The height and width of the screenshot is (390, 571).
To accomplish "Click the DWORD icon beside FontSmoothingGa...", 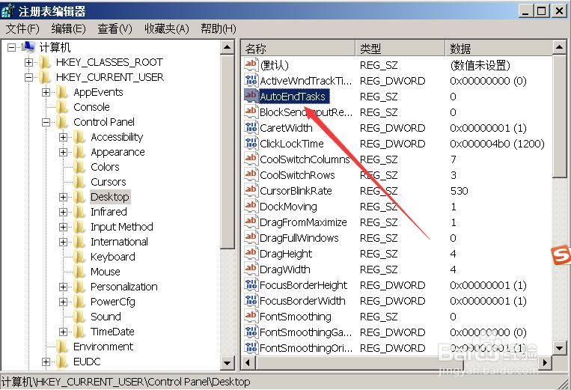I will tap(251, 332).
